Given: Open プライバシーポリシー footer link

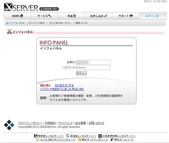Looking at the screenshot, I should pos(30,123).
